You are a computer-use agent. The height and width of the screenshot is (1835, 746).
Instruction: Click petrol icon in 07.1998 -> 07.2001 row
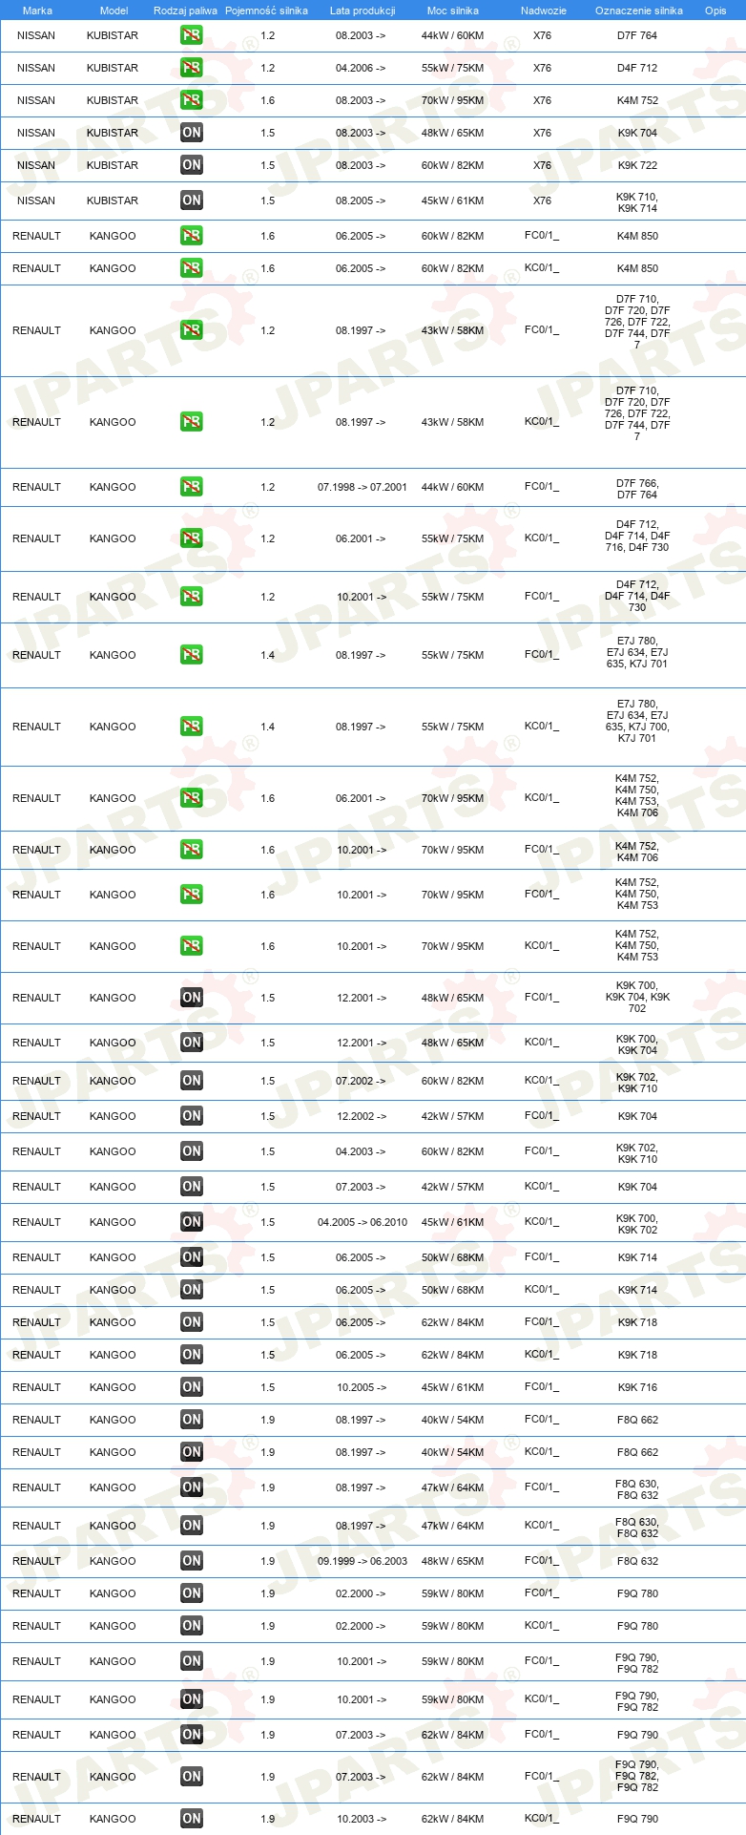coord(192,487)
